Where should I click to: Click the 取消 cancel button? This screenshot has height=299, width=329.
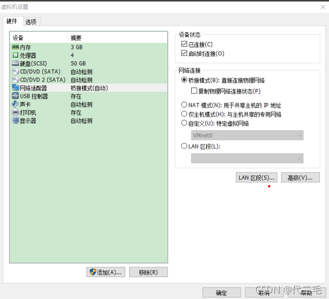click(x=264, y=292)
